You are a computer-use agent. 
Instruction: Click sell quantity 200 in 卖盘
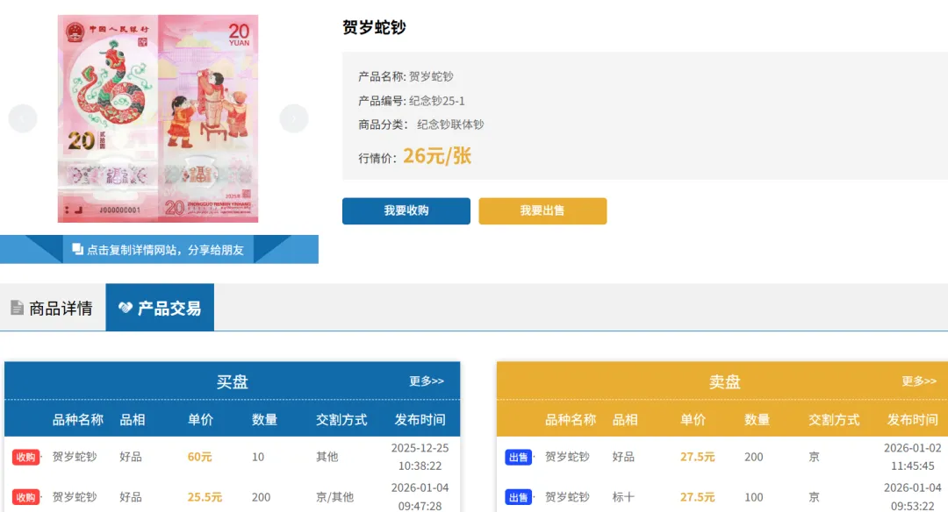[753, 457]
